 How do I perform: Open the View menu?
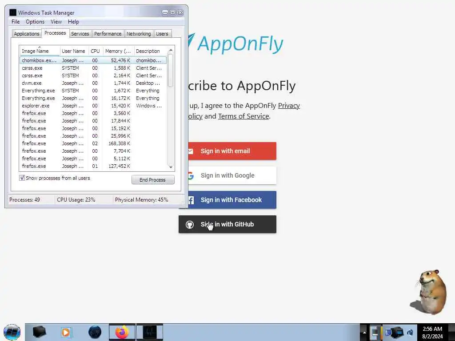[56, 22]
